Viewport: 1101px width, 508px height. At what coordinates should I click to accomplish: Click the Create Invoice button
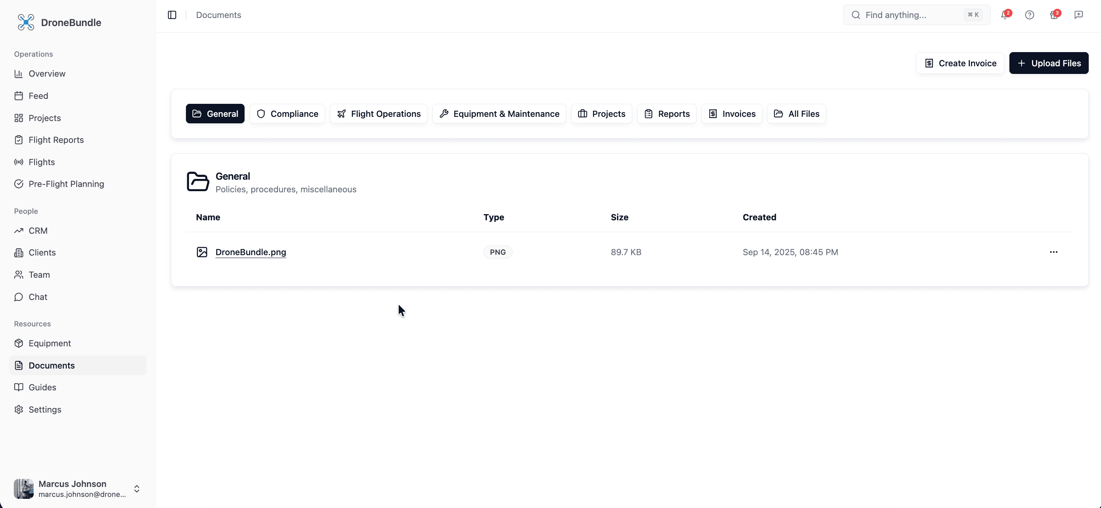pos(960,63)
